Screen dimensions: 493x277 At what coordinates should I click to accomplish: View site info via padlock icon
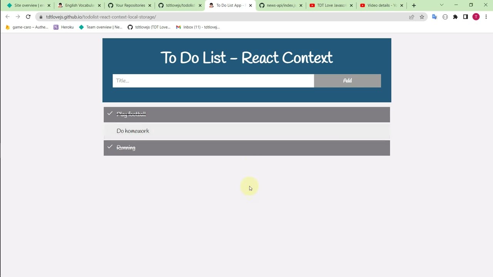(x=41, y=17)
